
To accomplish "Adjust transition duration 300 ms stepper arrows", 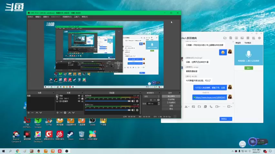I will pyautogui.click(x=159, y=104).
